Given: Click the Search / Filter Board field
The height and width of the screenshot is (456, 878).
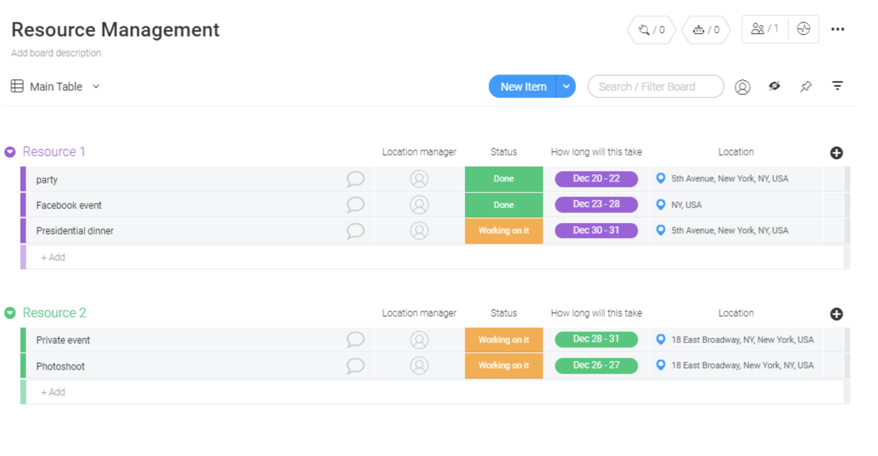Looking at the screenshot, I should click(x=655, y=87).
